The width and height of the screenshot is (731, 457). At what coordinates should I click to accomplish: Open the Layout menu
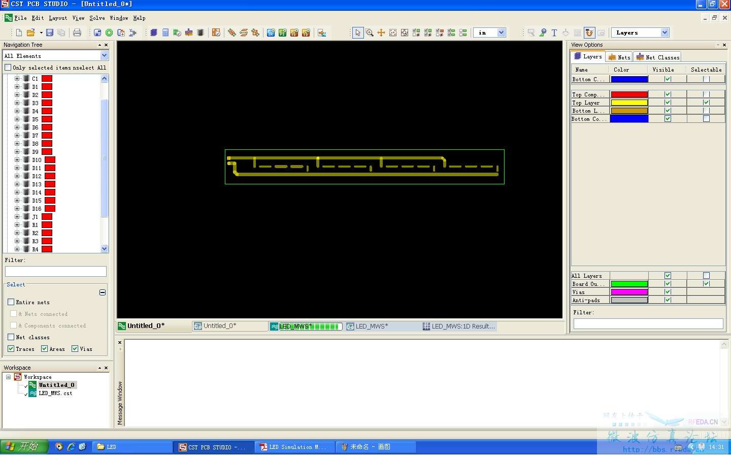[58, 18]
